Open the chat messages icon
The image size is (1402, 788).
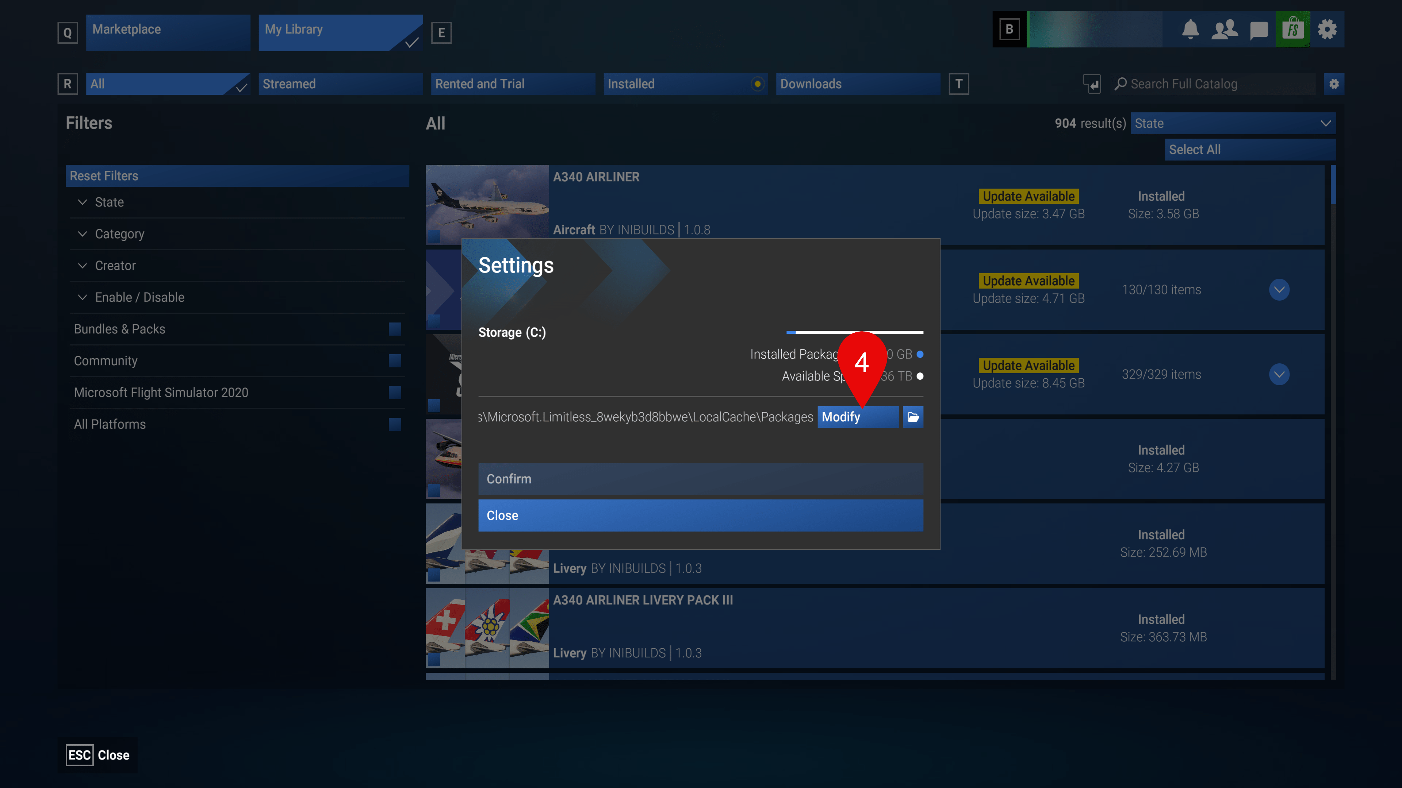point(1259,29)
